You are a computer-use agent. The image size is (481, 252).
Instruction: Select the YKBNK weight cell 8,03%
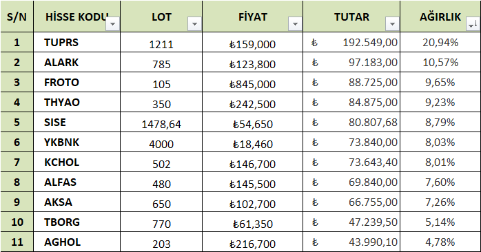click(440, 142)
